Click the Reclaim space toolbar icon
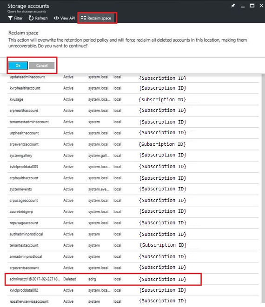The image size is (265, 307). pyautogui.click(x=84, y=18)
